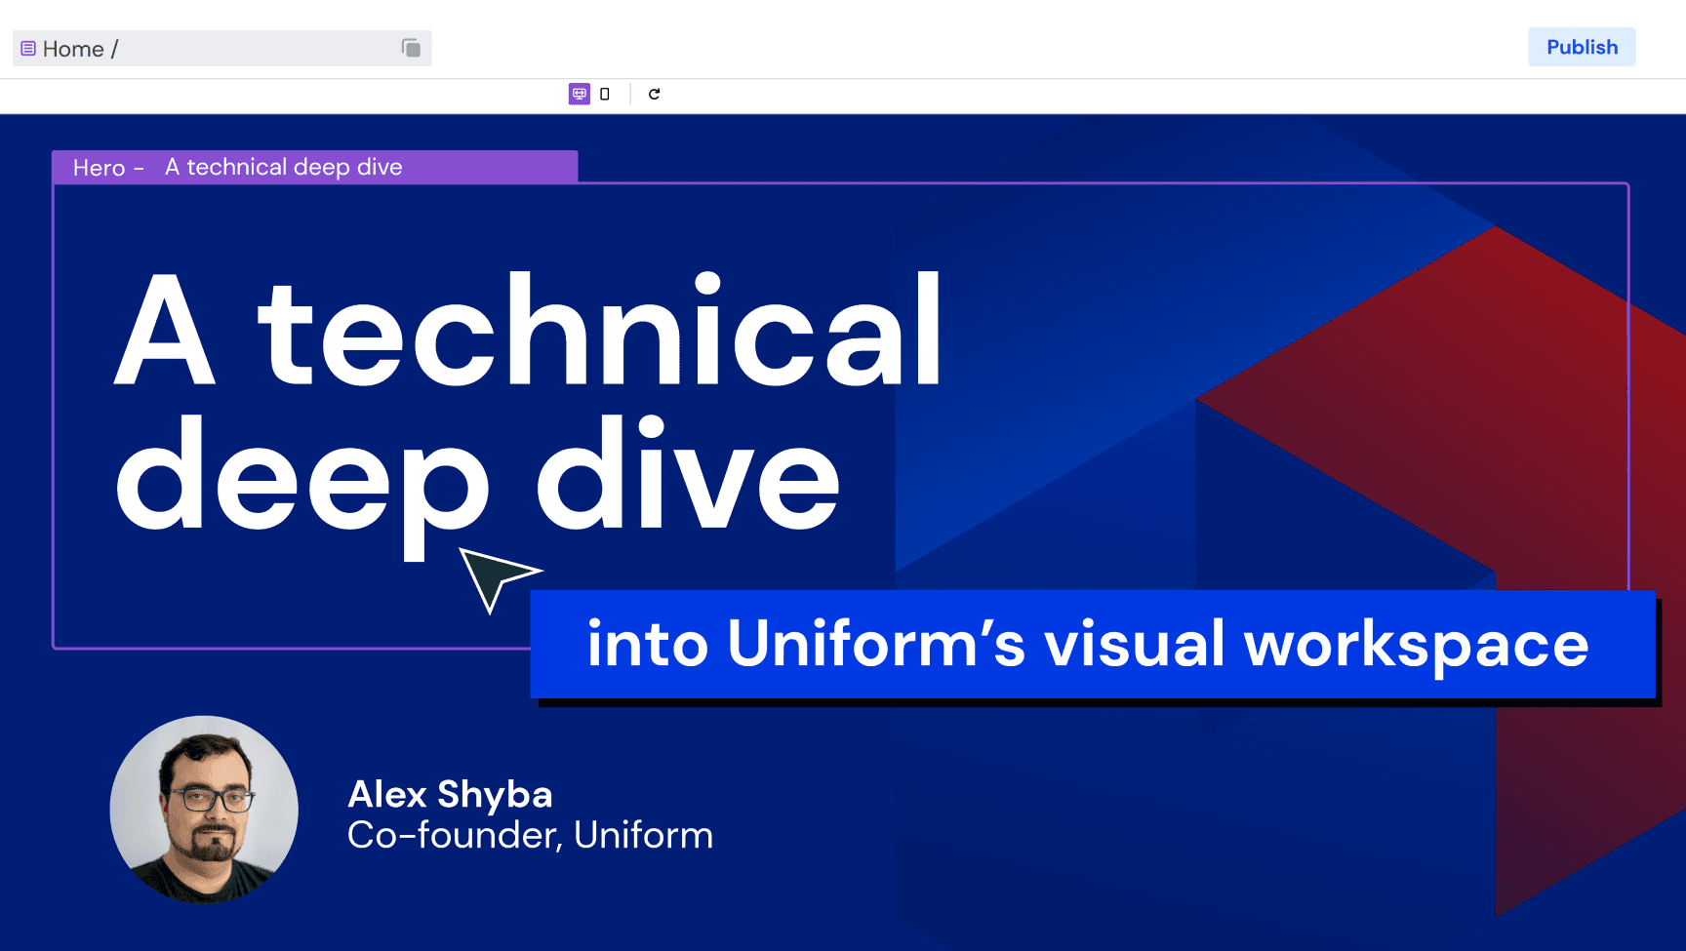Switch to desktop preview mode

(x=580, y=94)
